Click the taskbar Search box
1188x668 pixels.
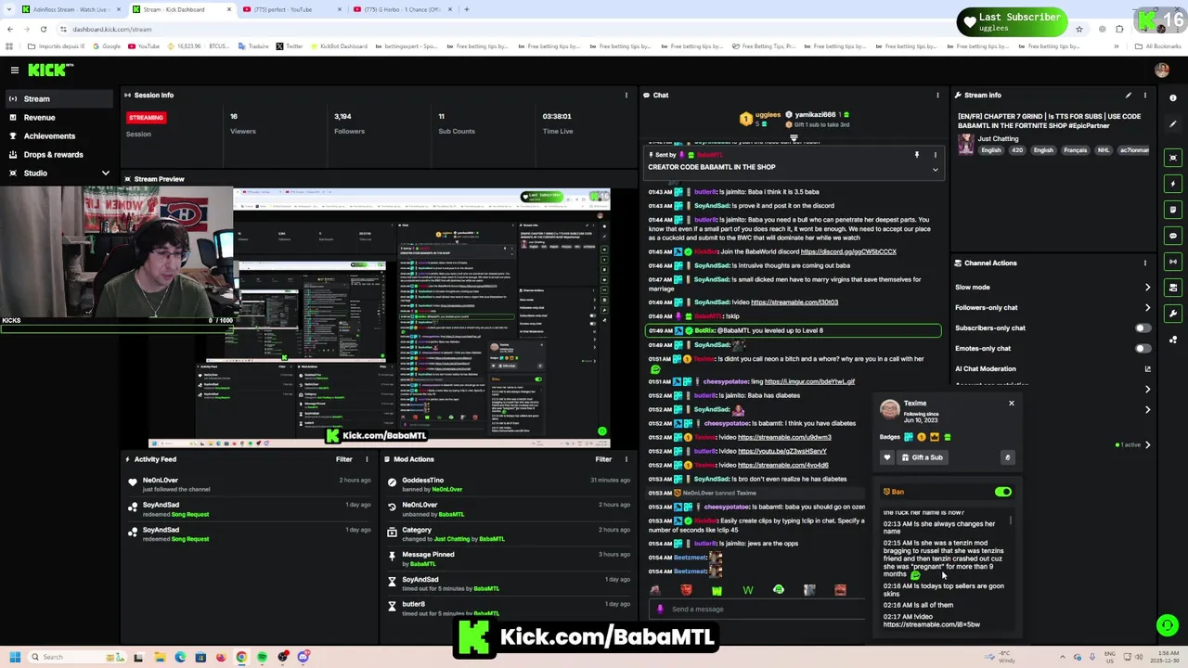76,657
